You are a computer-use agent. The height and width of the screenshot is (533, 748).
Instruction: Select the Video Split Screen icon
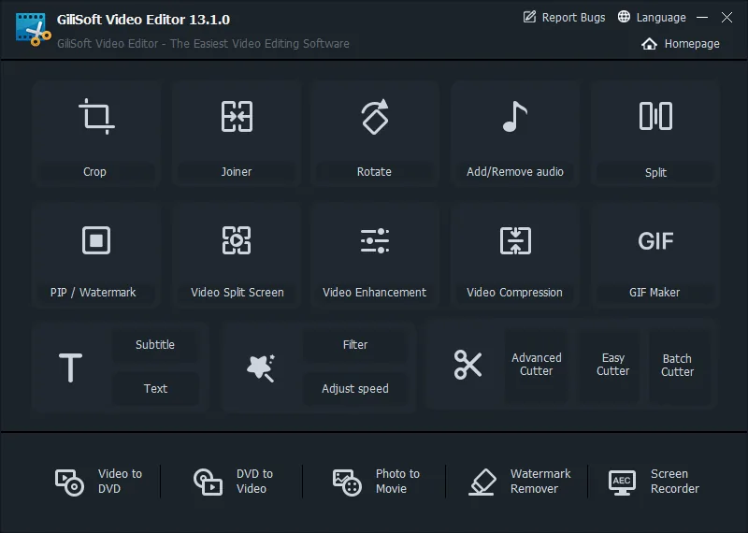click(237, 240)
